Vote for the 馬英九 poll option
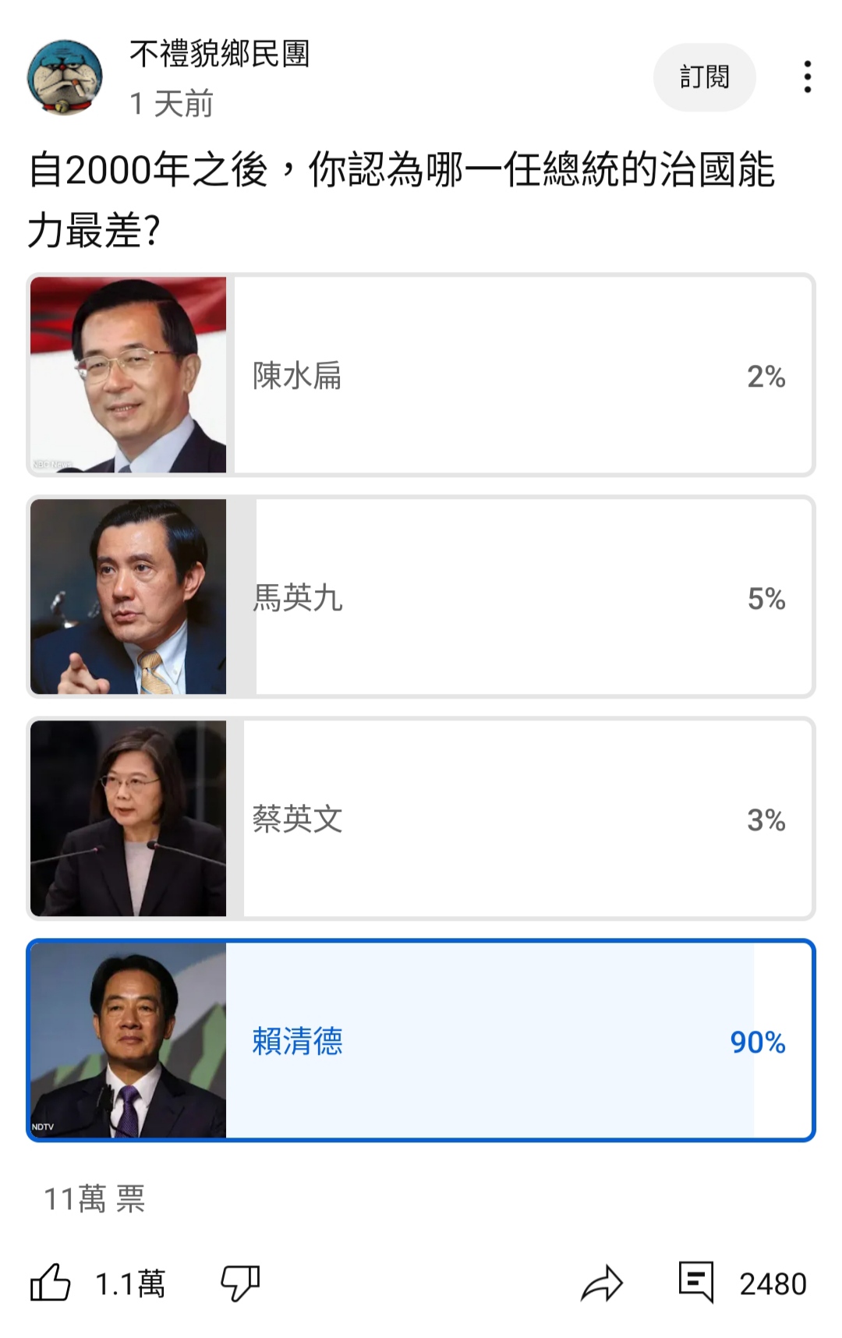842x1338 pixels. pyautogui.click(x=421, y=597)
